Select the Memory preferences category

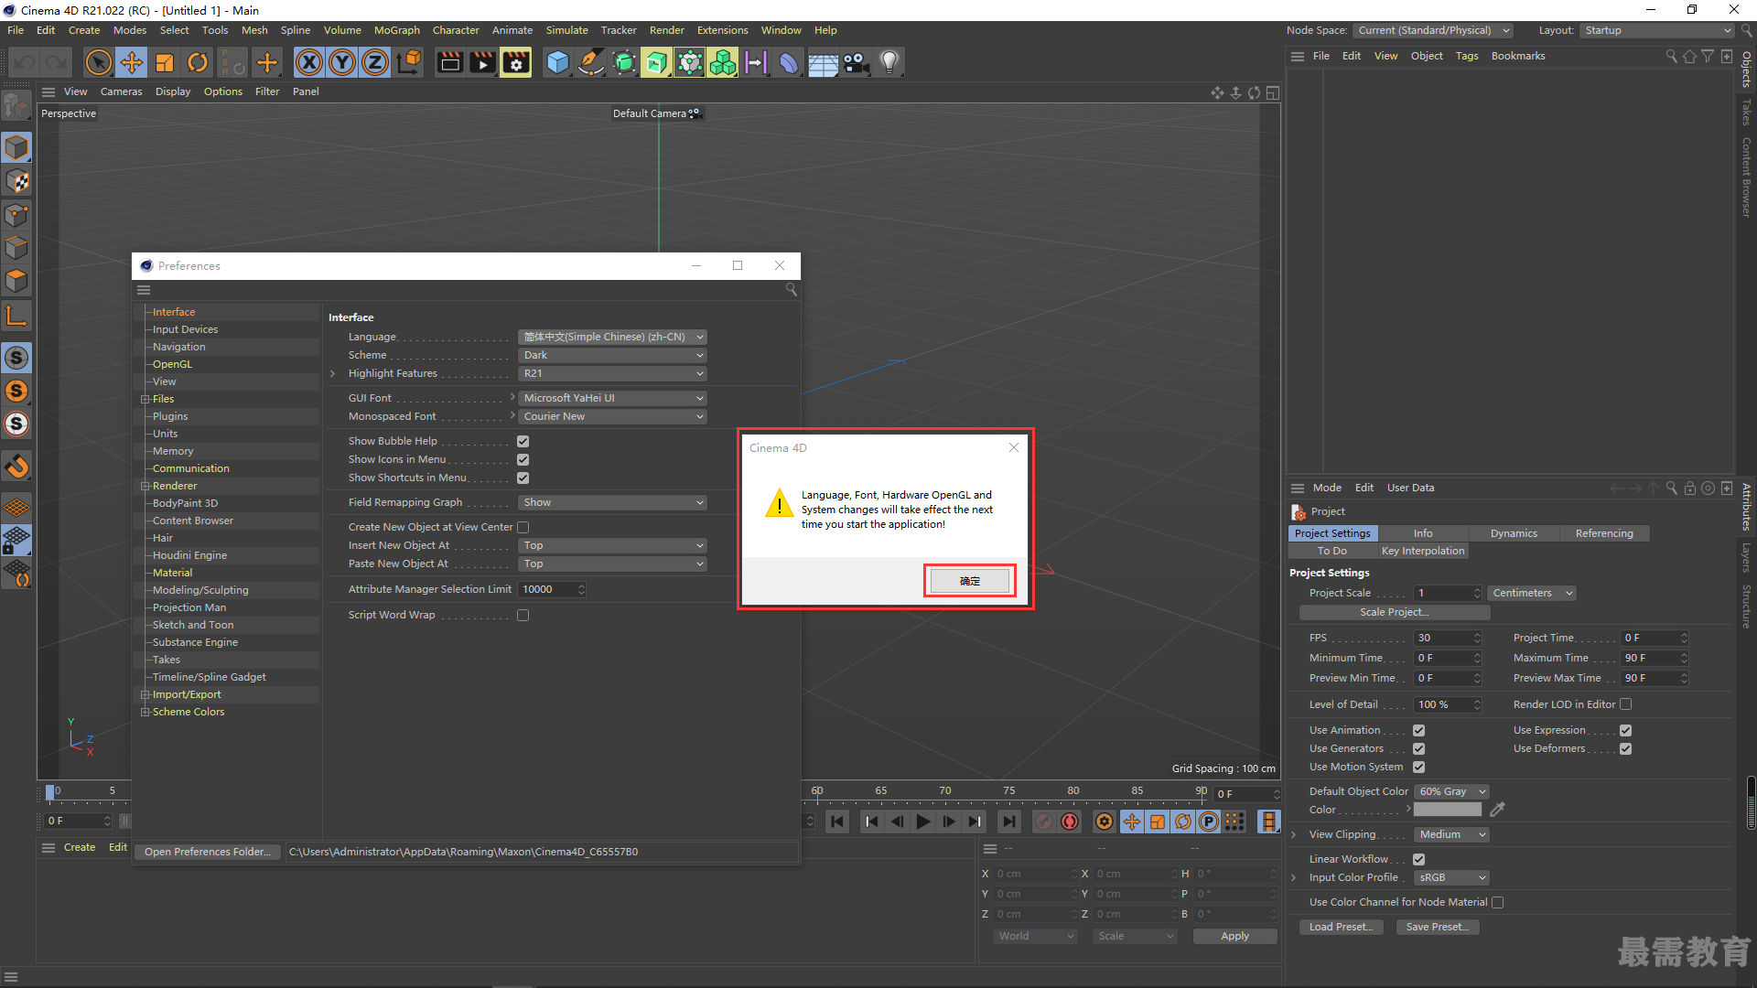(x=173, y=451)
